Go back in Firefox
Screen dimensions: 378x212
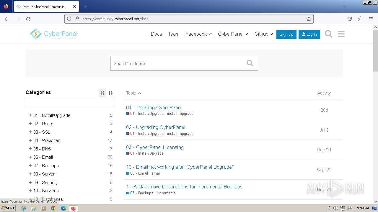[x=7, y=19]
